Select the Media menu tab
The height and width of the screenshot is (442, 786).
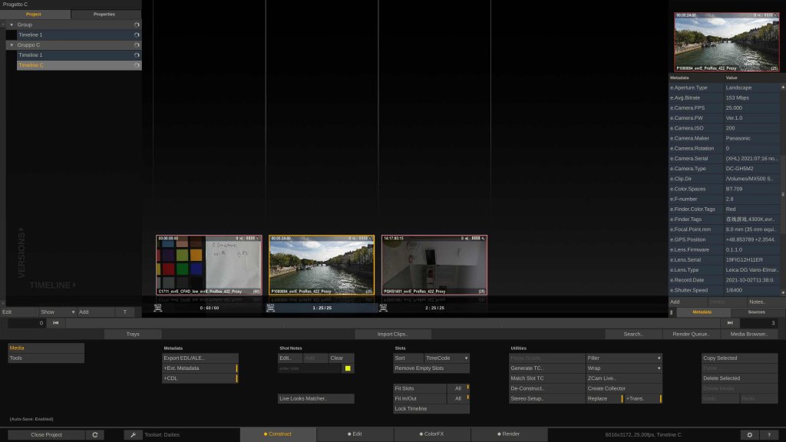(x=45, y=348)
